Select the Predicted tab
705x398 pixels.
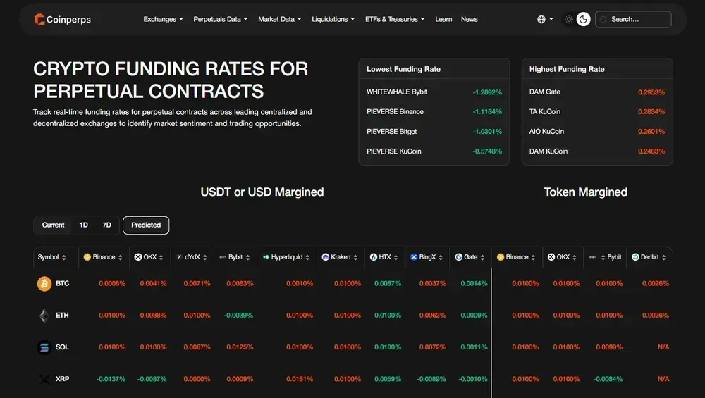(x=146, y=225)
